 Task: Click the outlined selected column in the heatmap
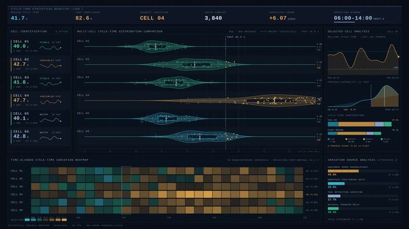(126, 190)
